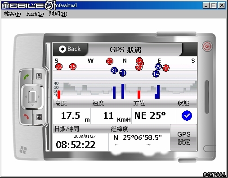Click the speed value 11 Km/H
Viewport: 228px width, 178px height.
[x=117, y=116]
